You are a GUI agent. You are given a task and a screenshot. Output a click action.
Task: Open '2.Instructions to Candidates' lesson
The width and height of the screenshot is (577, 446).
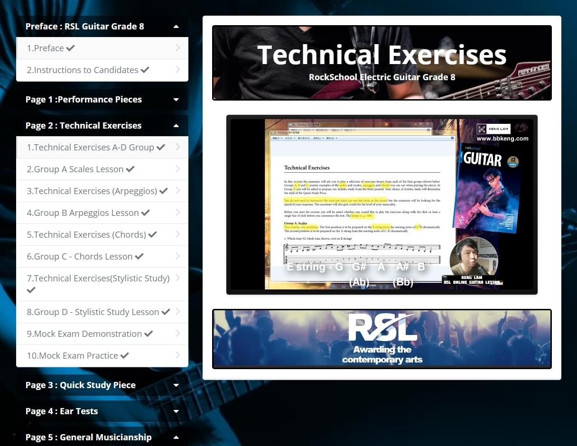click(x=102, y=70)
